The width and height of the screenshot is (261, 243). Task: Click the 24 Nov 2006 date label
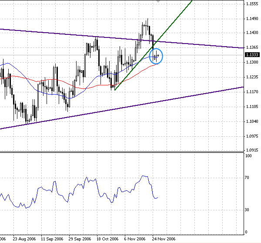(x=164, y=239)
